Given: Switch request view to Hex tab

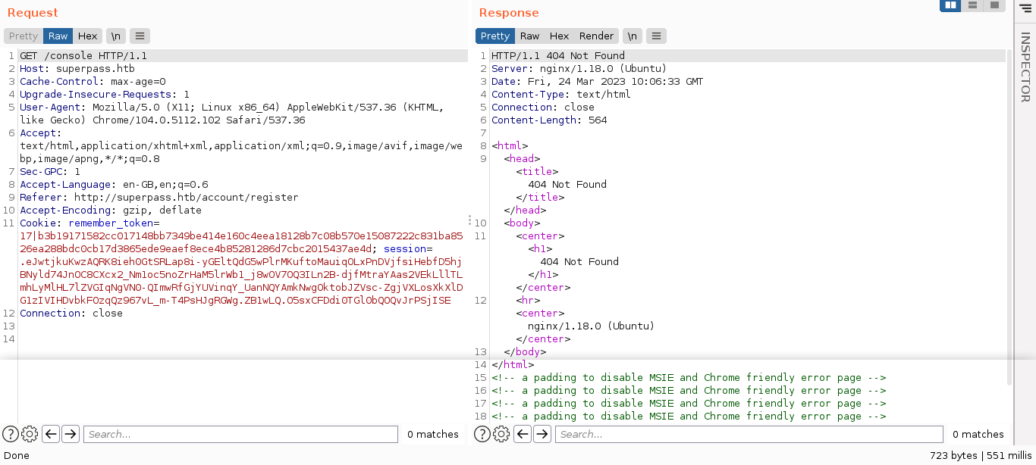Looking at the screenshot, I should 87,36.
